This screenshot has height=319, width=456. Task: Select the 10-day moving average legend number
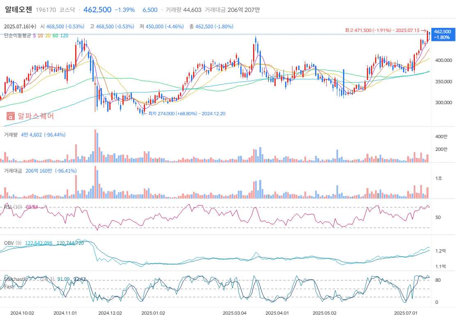(40, 36)
